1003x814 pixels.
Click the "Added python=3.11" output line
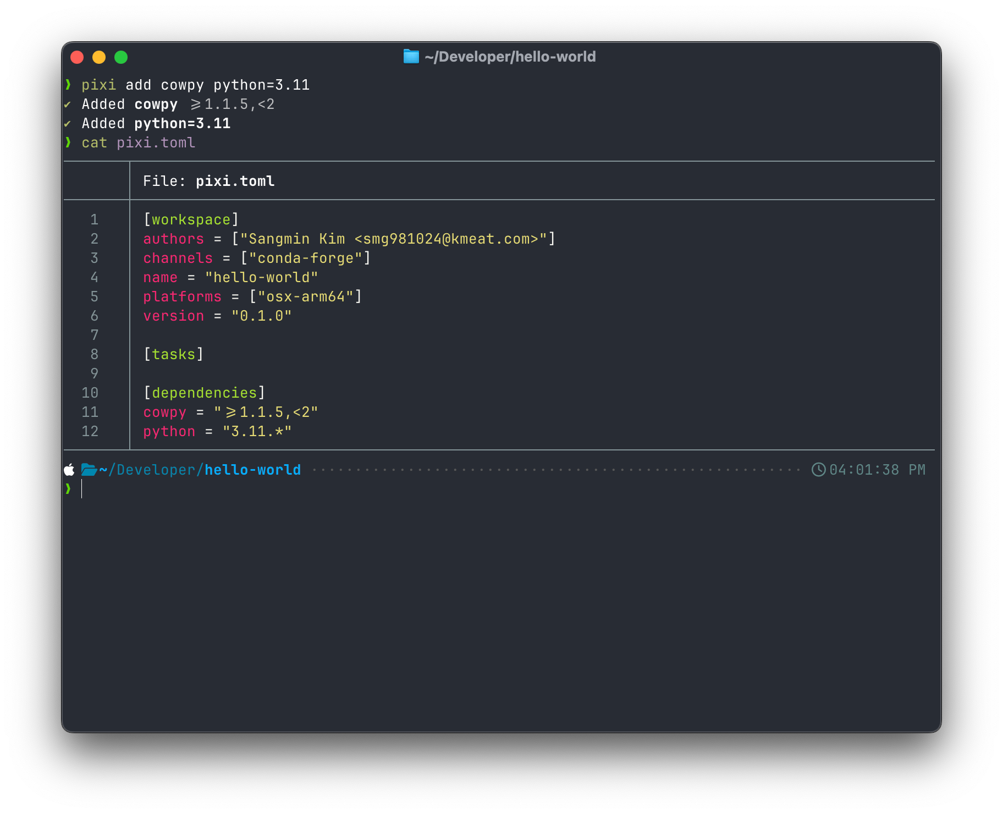(x=156, y=124)
